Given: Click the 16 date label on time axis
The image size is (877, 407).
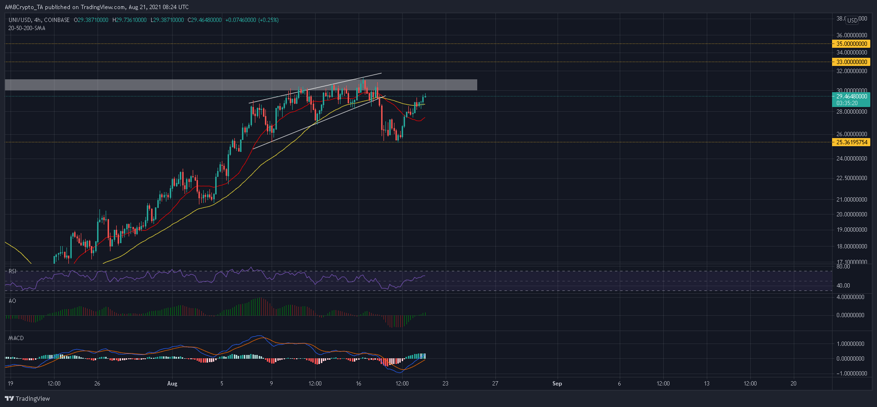Looking at the screenshot, I should point(359,384).
